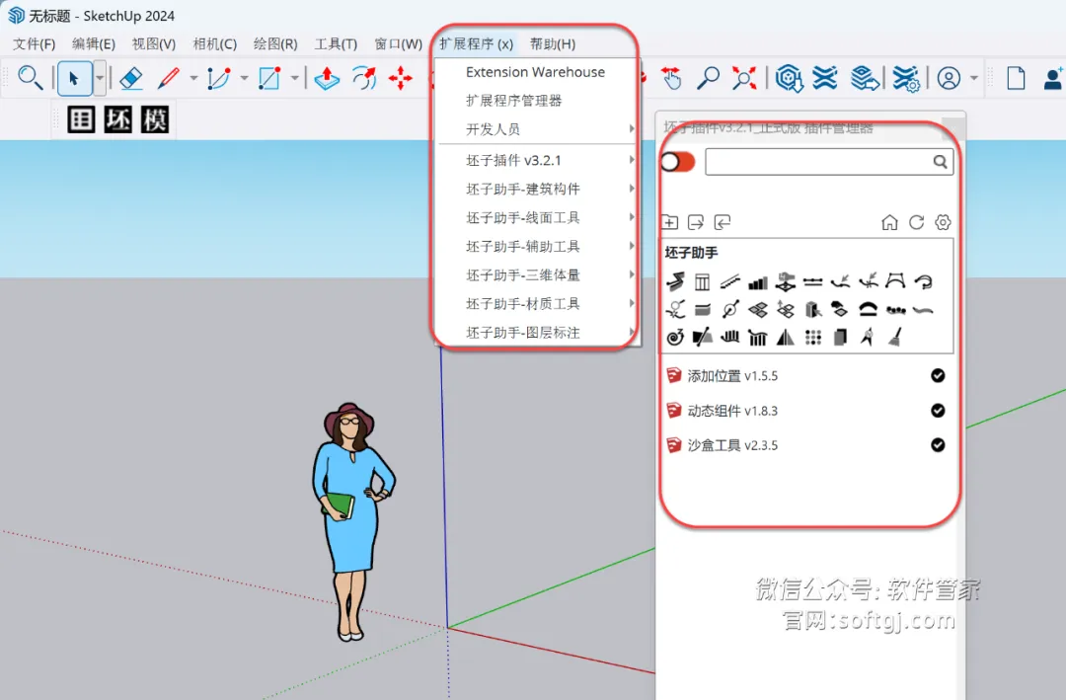Select the Rectangle shape tool

point(269,78)
